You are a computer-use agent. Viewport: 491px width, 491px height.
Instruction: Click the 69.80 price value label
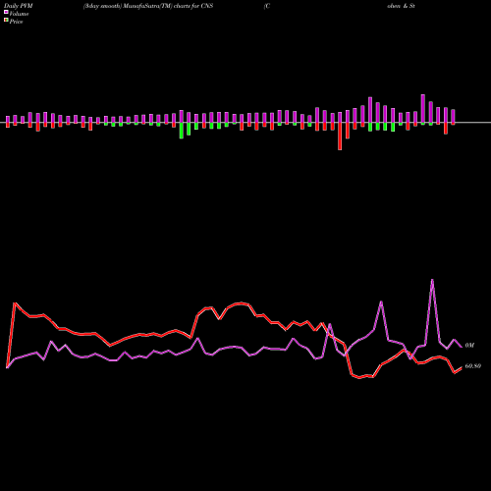473,366
